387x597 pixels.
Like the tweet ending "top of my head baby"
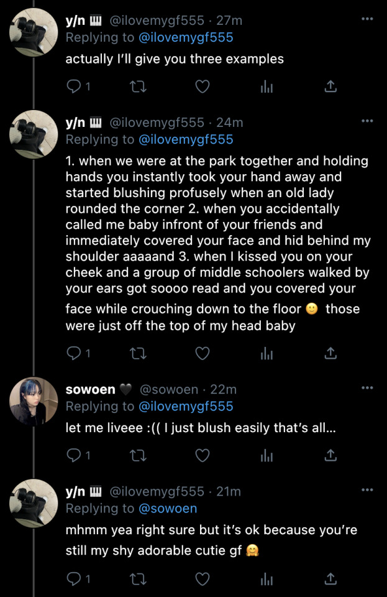point(203,353)
